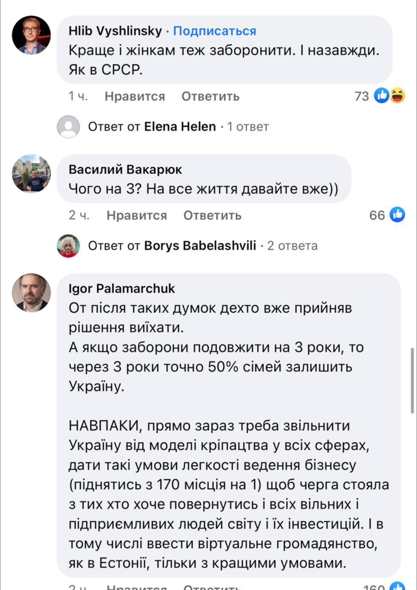
Task: View reaction icons on Hlib Vyshlinsky's comment
Action: [389, 96]
